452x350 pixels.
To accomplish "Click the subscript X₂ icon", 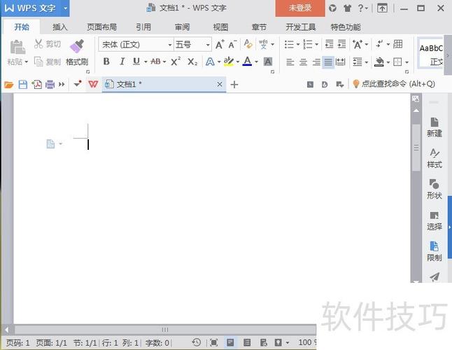I will coord(192,62).
